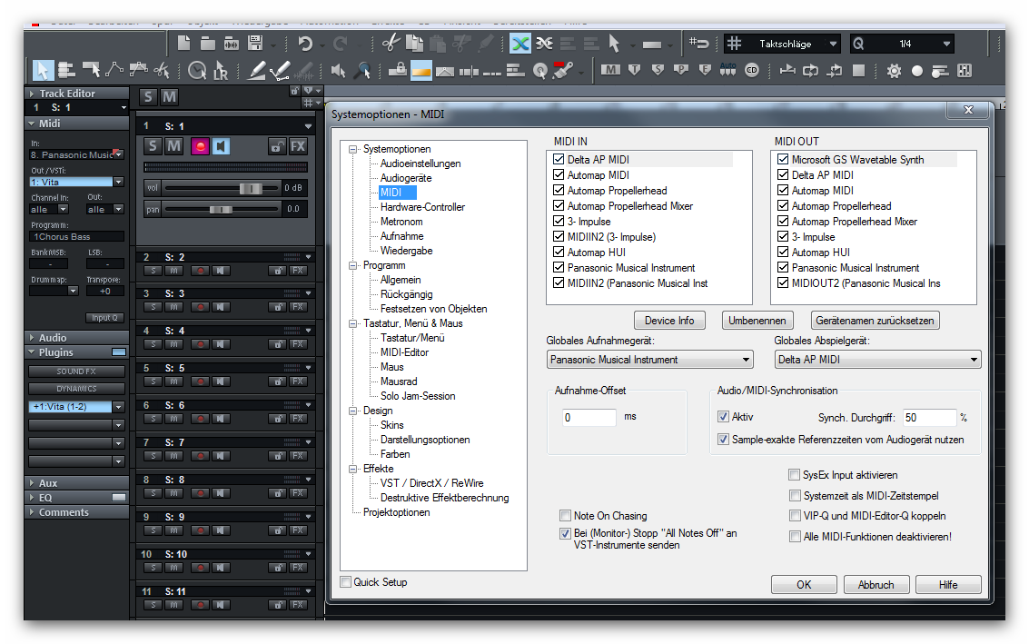Open the Taktschläge grid dropdown

point(833,44)
